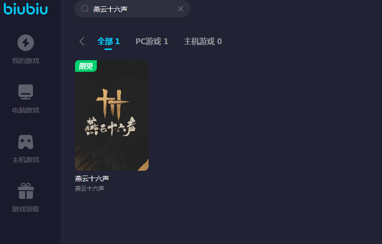382x244 pixels.
Task: Open the 燕云十六声 game cover thumbnail
Action: pos(112,115)
